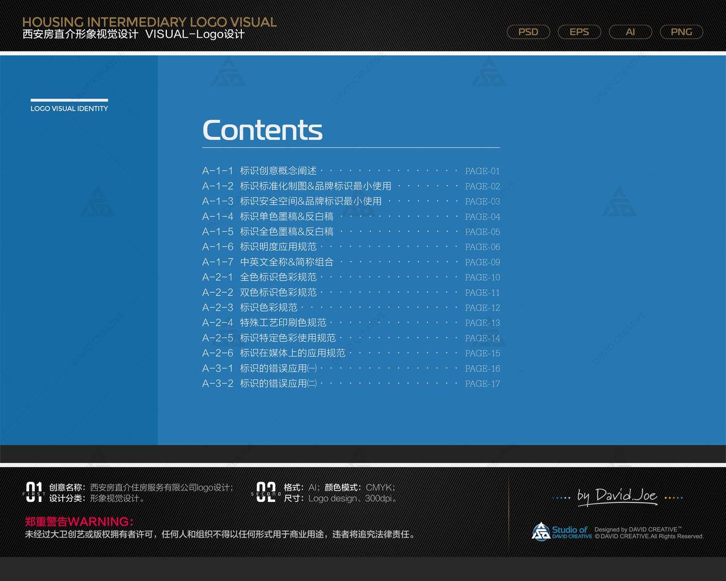Viewport: 726px width, 581px height.
Task: Click the 01 FIRST number graphic
Action: pos(34,492)
